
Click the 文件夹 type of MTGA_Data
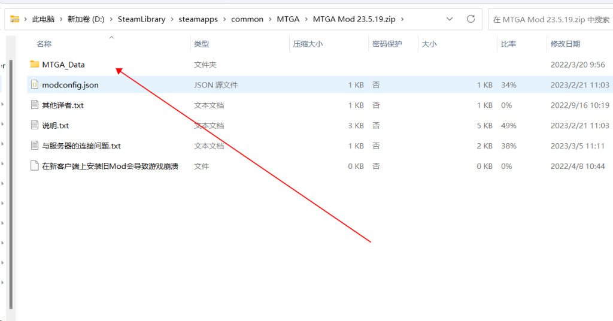click(x=205, y=65)
